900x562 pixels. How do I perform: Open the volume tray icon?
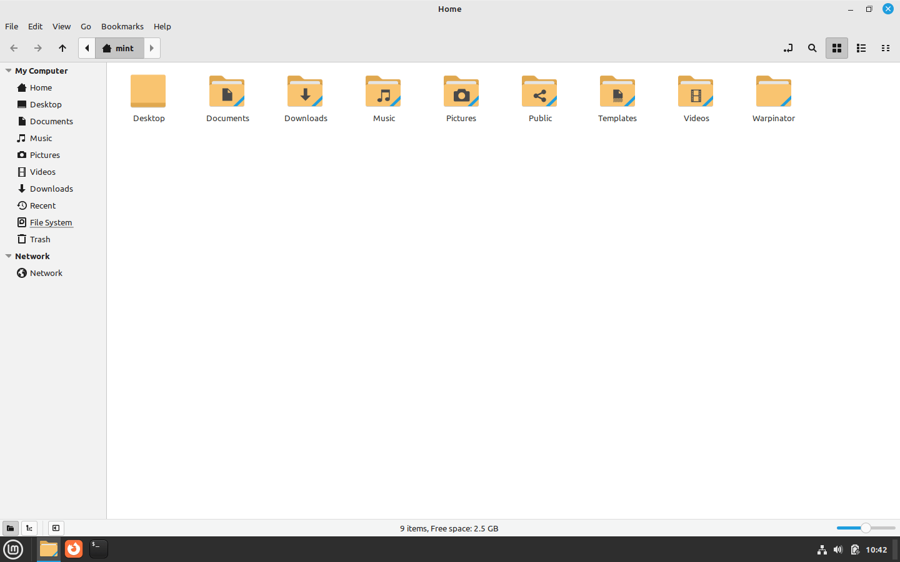tap(838, 550)
